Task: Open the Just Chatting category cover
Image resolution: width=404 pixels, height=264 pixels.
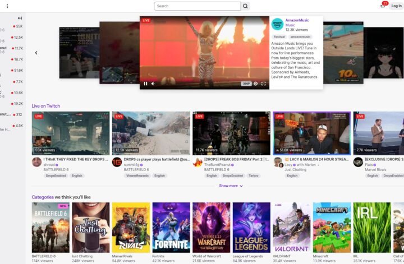Action: pos(91,228)
